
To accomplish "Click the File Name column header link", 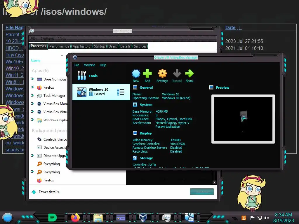I will click(x=15, y=28).
